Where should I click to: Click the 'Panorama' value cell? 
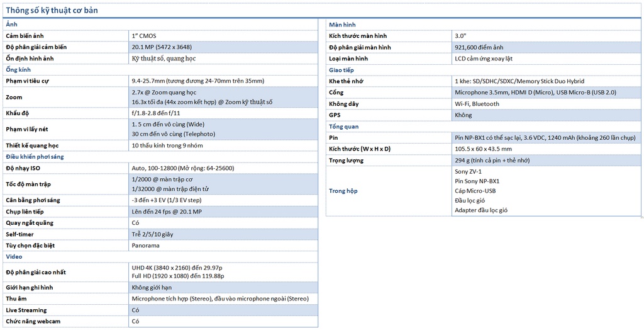[145, 246]
